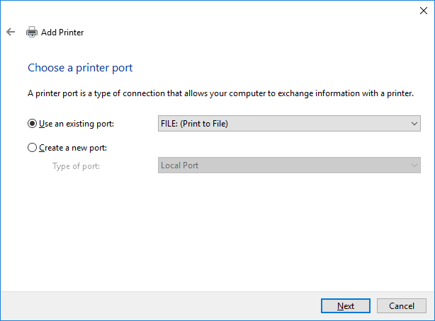435x321 pixels.
Task: Select the Create a new port radio button
Action: pyautogui.click(x=32, y=148)
